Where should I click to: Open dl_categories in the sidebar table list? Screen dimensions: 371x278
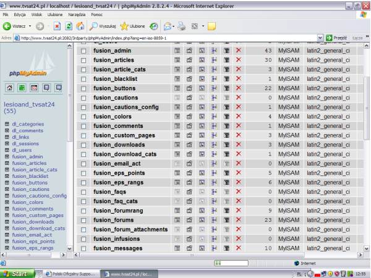(x=28, y=124)
